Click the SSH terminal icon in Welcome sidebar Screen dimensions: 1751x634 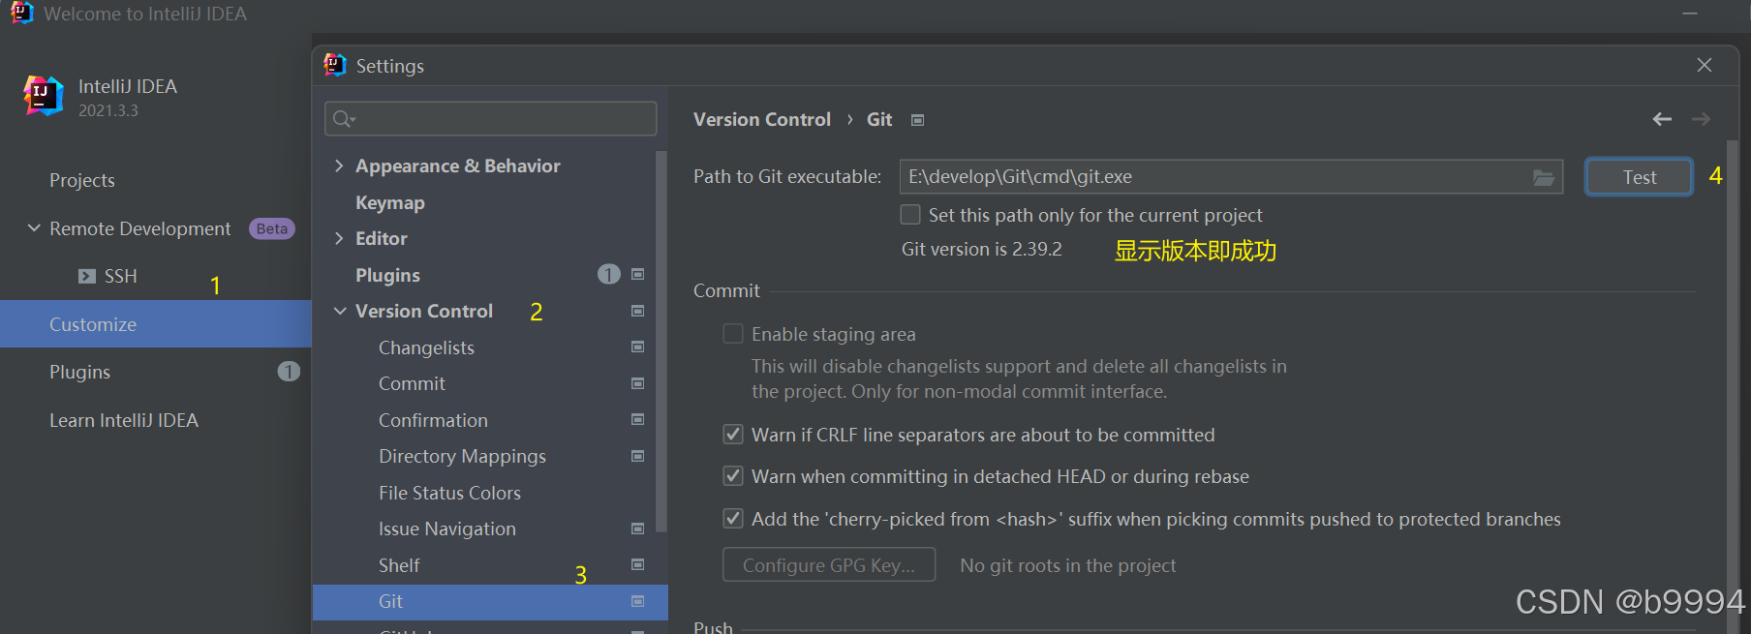pos(87,276)
